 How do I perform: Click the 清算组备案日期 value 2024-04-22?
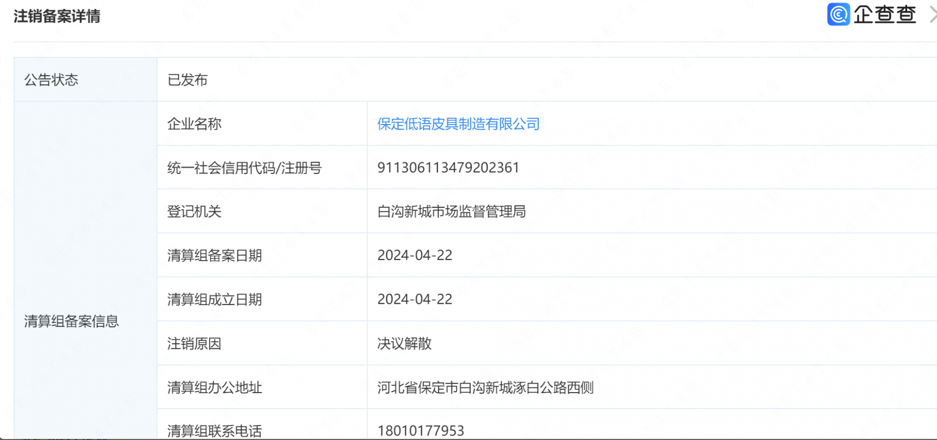[x=414, y=256]
